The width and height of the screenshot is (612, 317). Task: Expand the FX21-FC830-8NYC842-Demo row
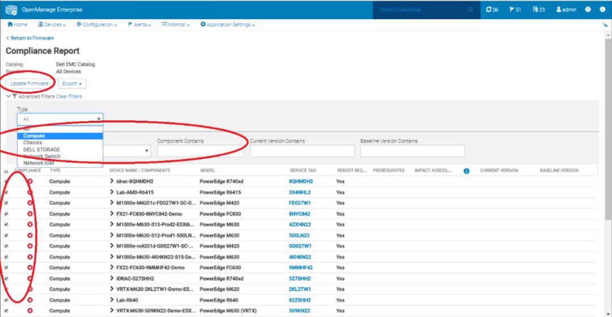click(112, 214)
